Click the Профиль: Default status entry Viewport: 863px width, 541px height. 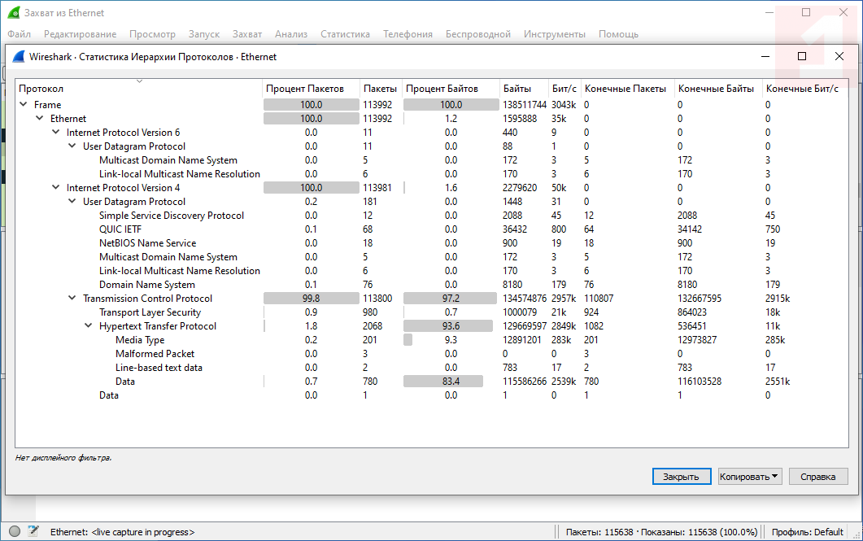point(807,531)
